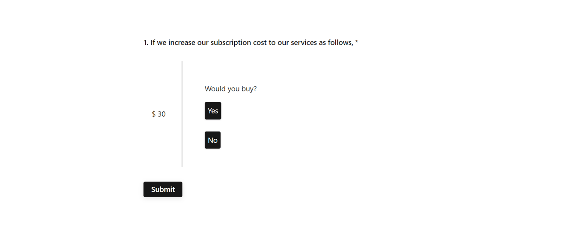The width and height of the screenshot is (585, 237).
Task: Select the No answer option
Action: (x=212, y=140)
